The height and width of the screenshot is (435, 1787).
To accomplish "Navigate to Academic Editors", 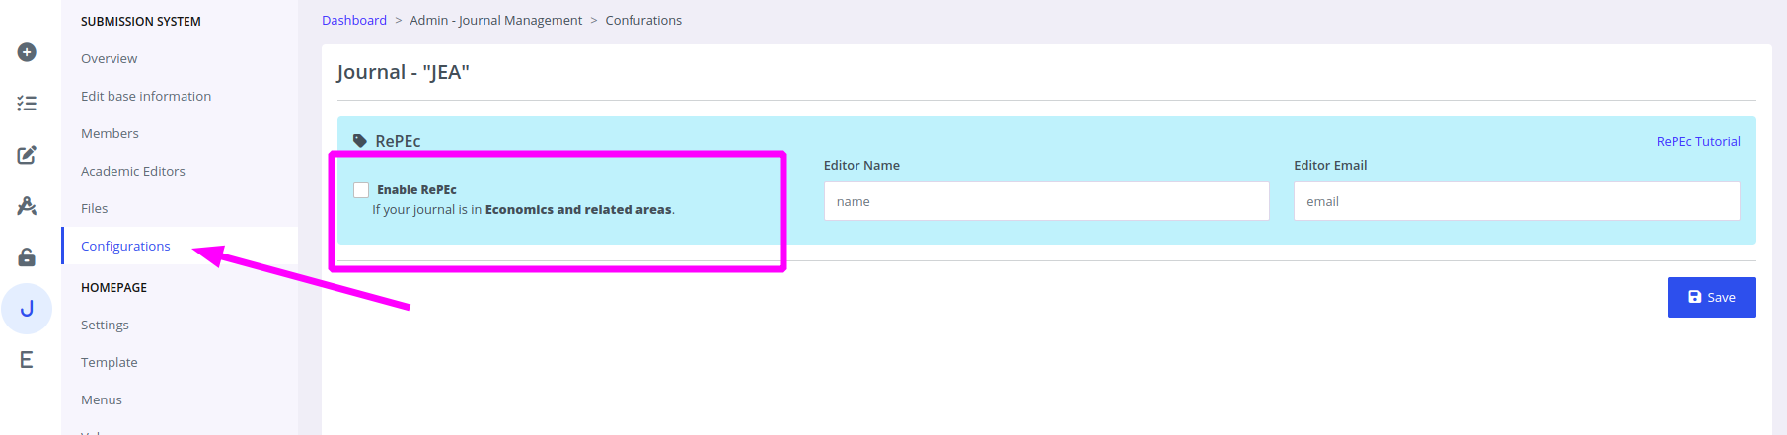I will click(x=133, y=171).
